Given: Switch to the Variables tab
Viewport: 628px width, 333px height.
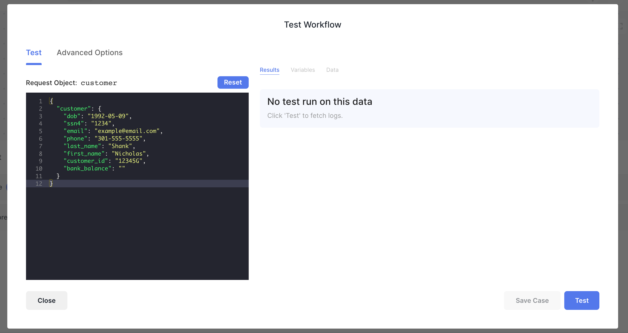Looking at the screenshot, I should click(x=303, y=70).
